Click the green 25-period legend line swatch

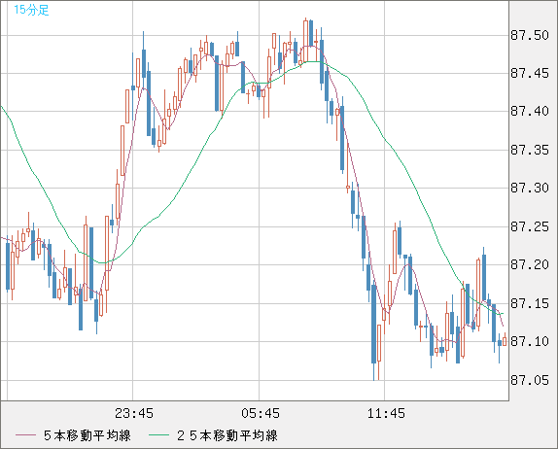pos(158,435)
